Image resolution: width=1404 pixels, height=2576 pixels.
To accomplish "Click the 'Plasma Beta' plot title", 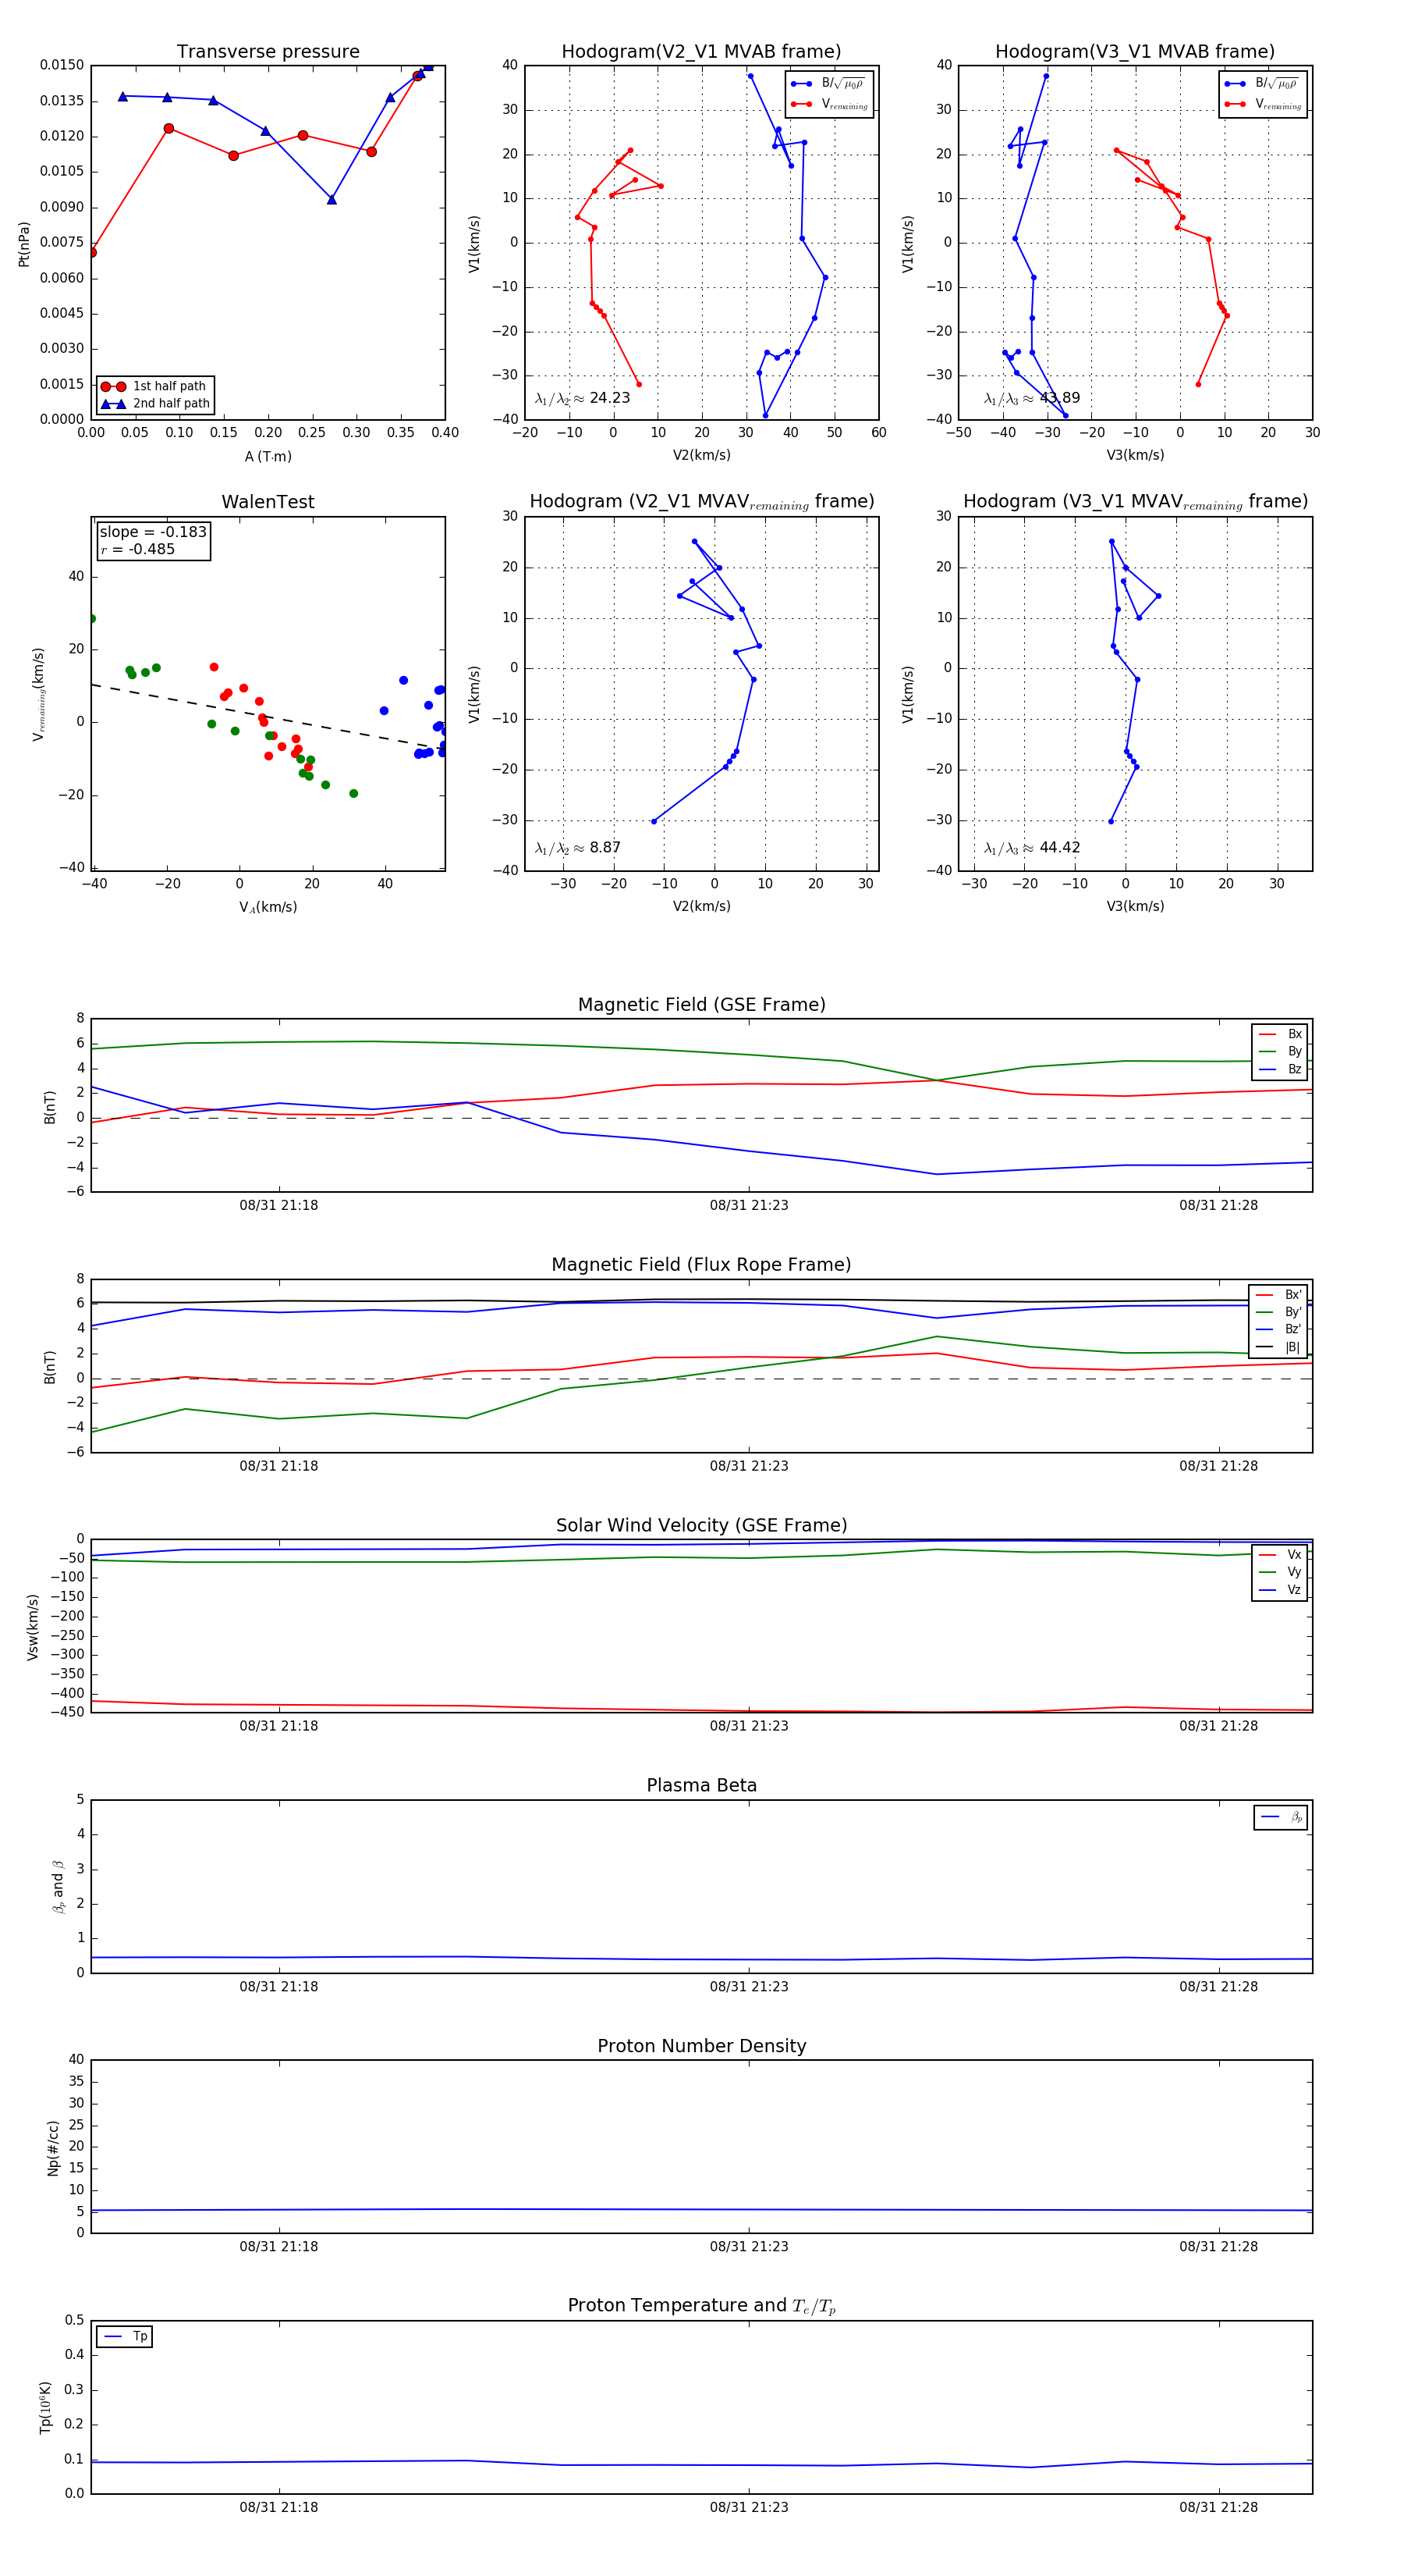I will pyautogui.click(x=701, y=1786).
